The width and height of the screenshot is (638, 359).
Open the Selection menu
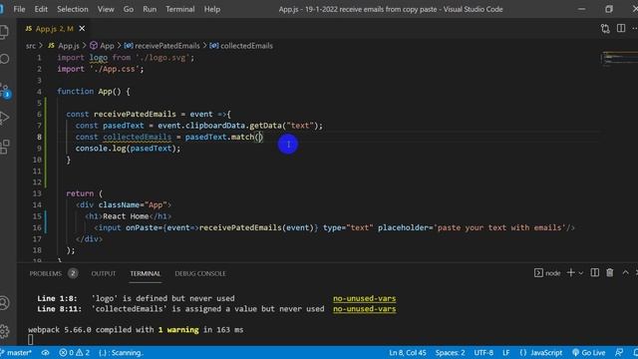click(x=73, y=9)
